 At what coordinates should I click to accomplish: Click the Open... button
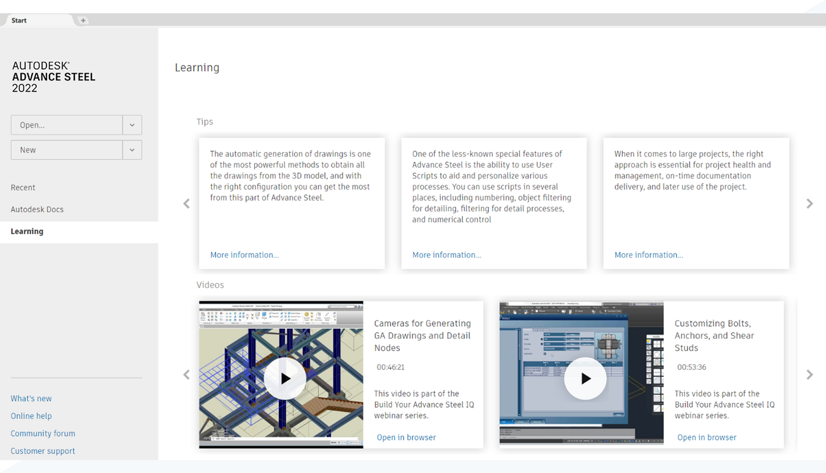[67, 125]
